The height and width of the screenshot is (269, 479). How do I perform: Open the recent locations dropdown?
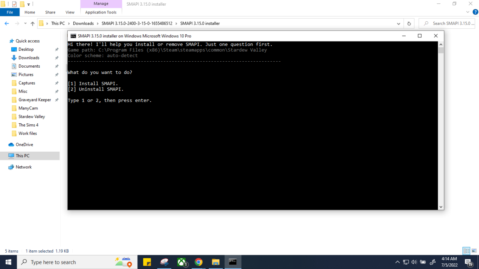pyautogui.click(x=25, y=24)
